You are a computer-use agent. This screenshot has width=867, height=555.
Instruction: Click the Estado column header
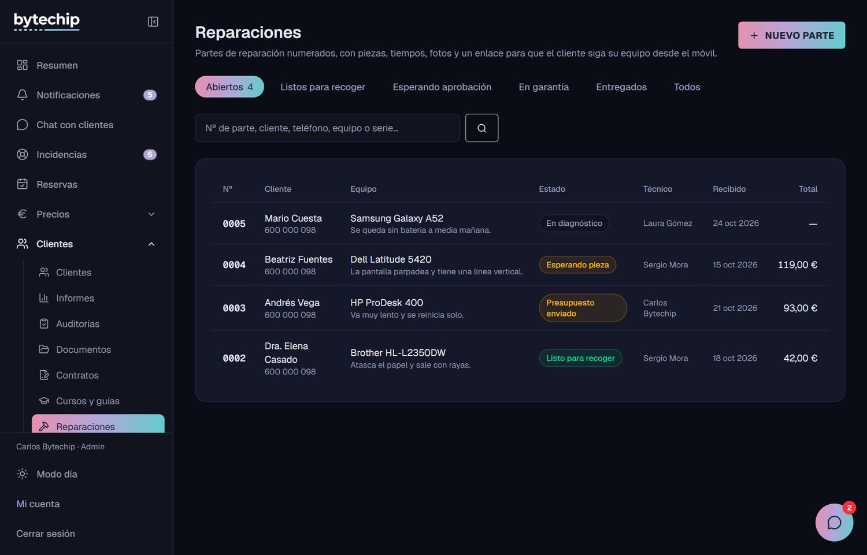[x=552, y=189]
